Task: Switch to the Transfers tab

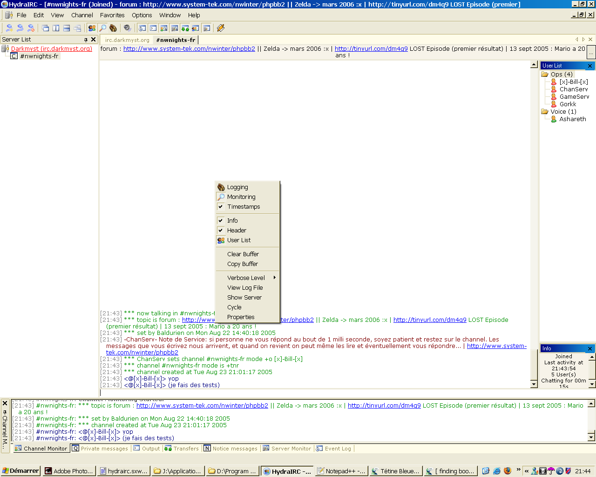Action: 182,449
